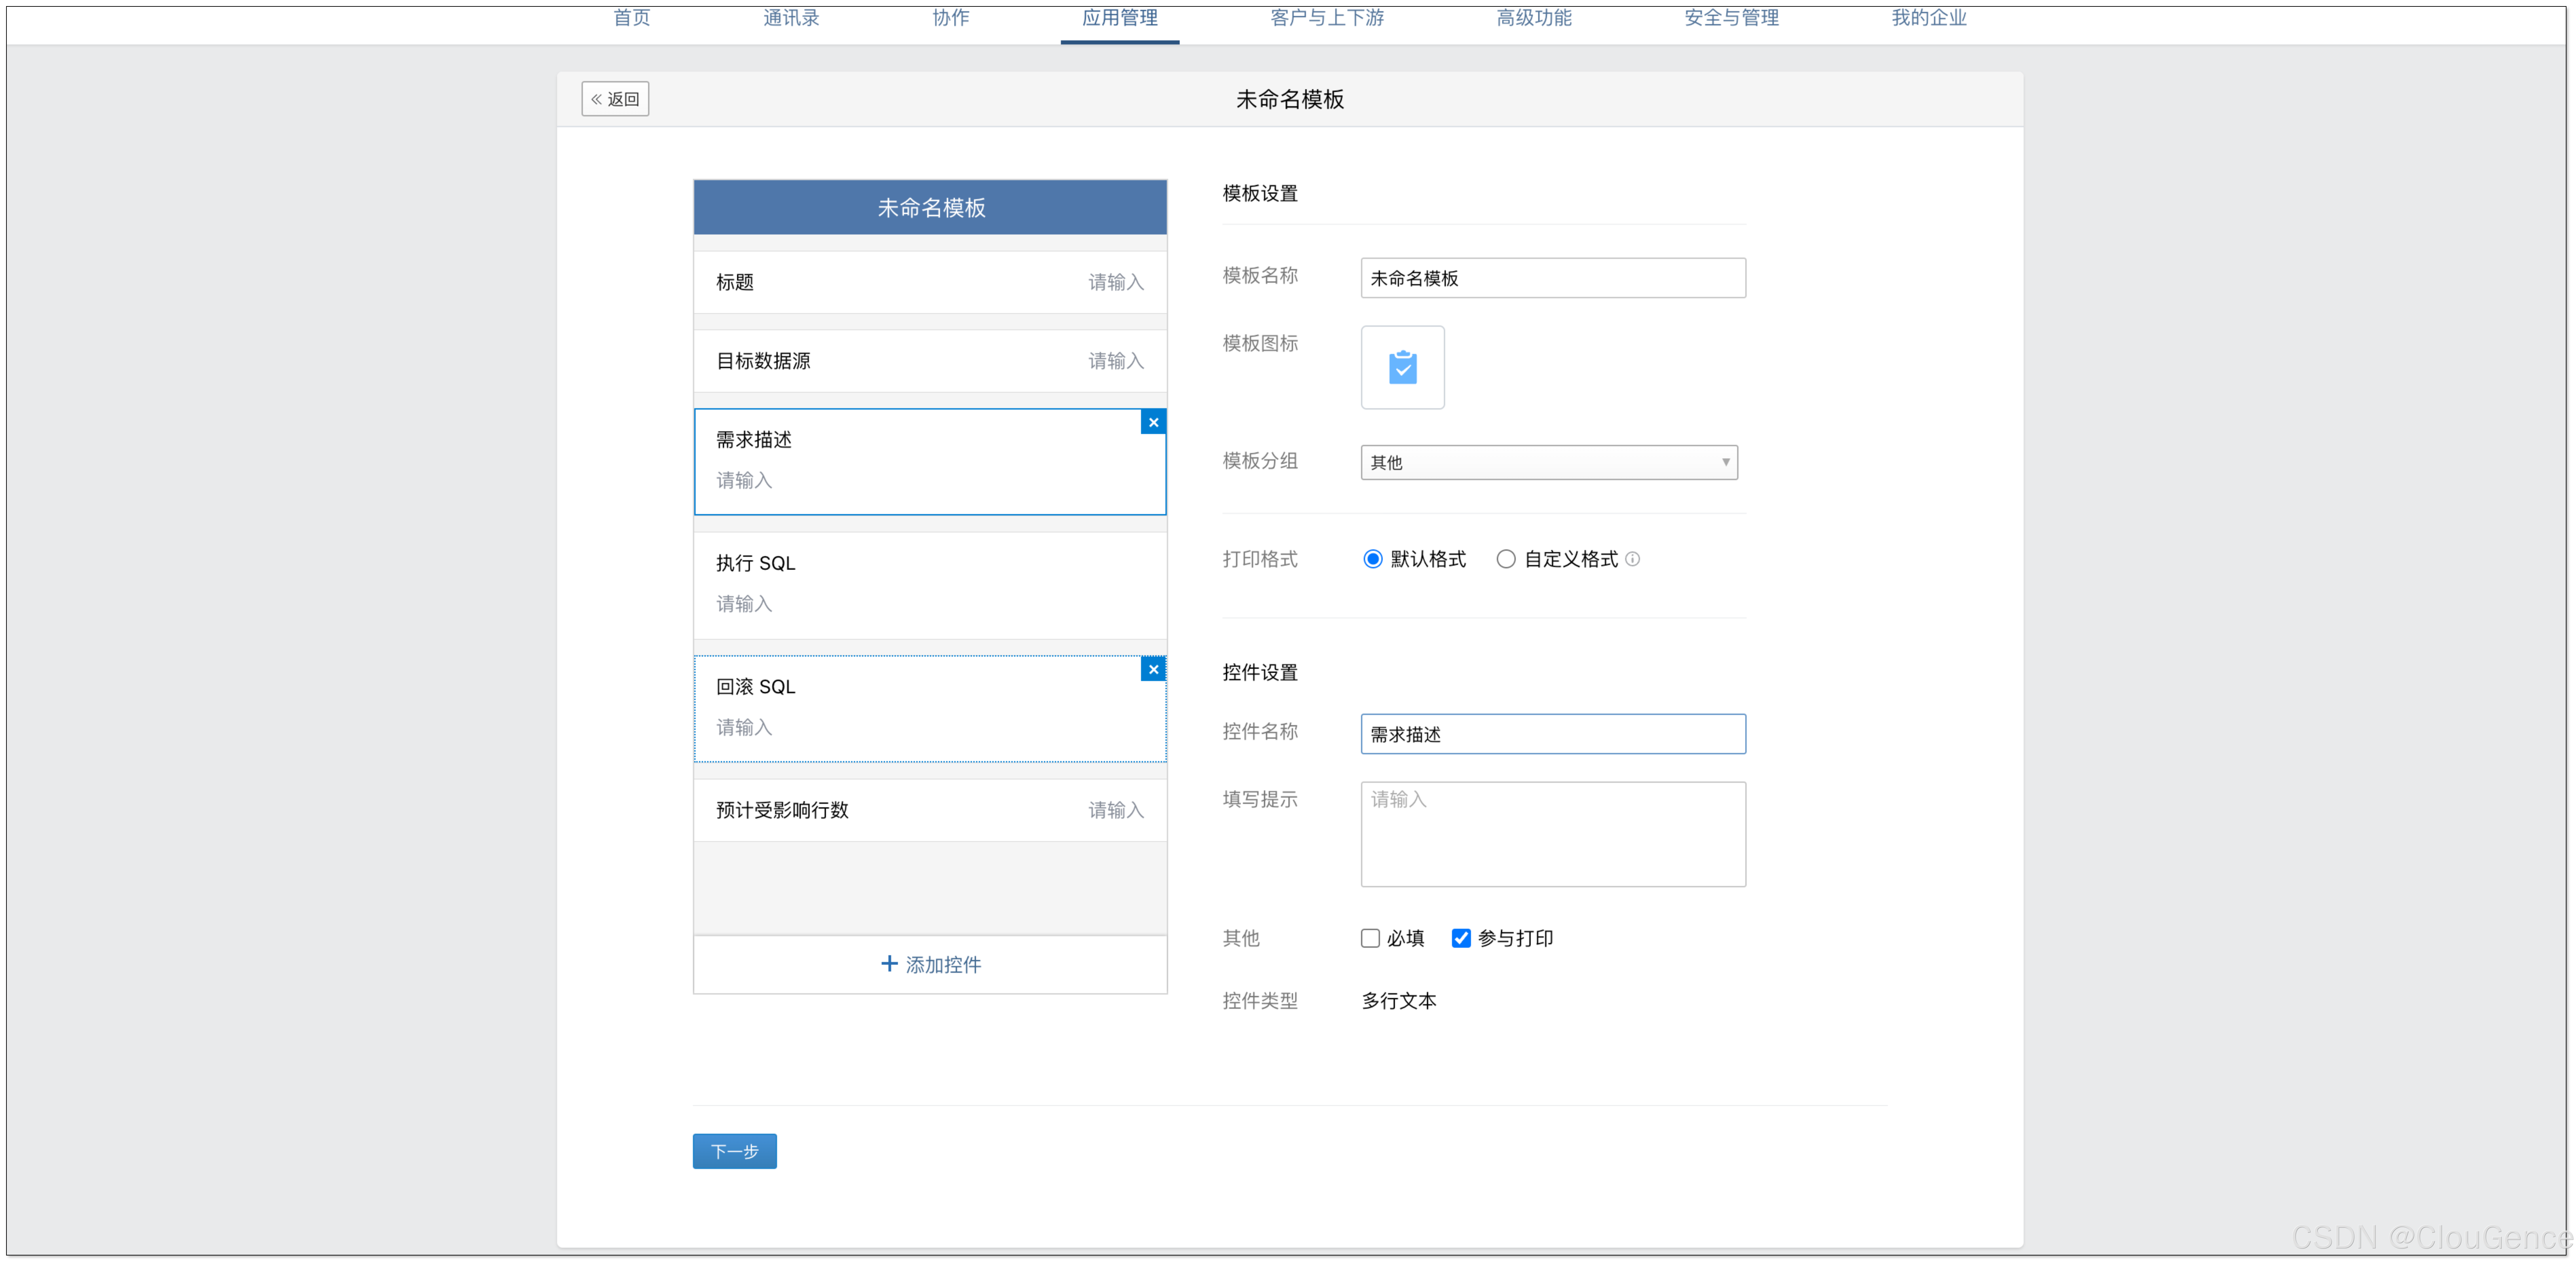Click the plus icon for 添加控件
The width and height of the screenshot is (2576, 1265).
(889, 963)
